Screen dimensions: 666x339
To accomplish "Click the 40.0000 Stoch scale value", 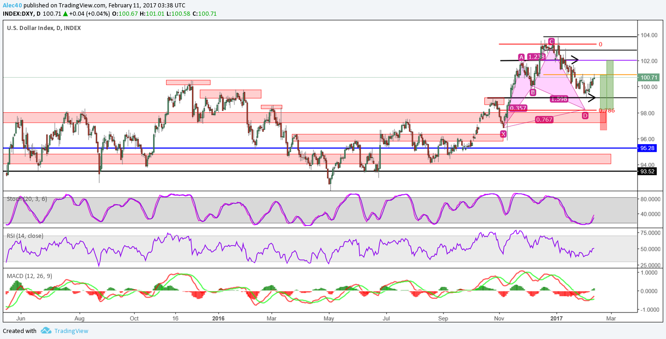I will pos(651,214).
